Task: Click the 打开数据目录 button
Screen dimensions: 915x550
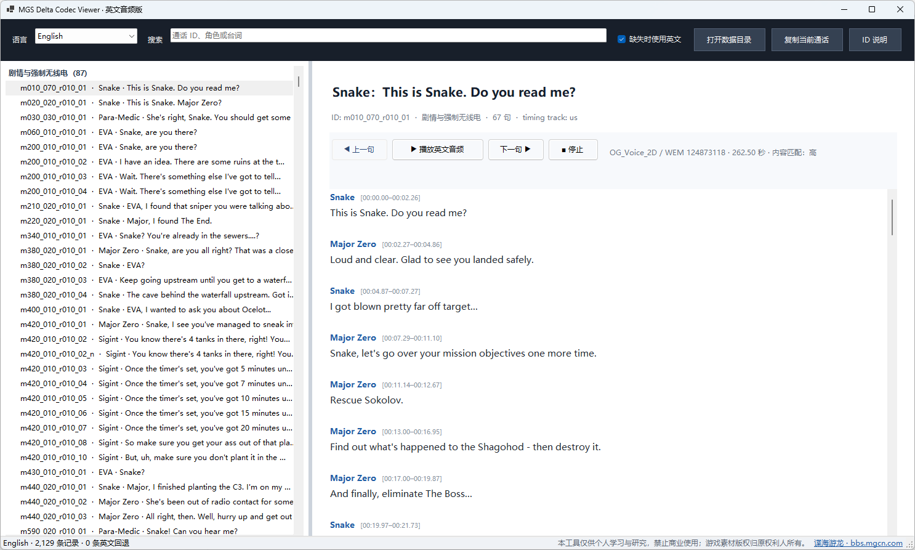Action: [x=730, y=39]
